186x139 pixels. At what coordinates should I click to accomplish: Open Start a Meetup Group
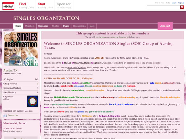[45, 5]
